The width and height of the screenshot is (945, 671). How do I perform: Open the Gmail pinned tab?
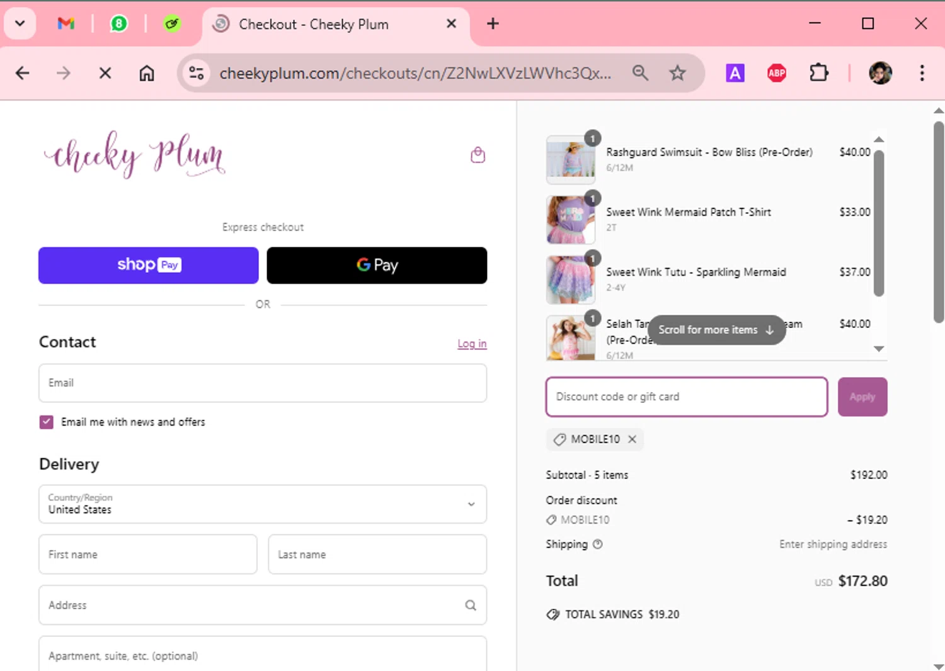tap(66, 24)
